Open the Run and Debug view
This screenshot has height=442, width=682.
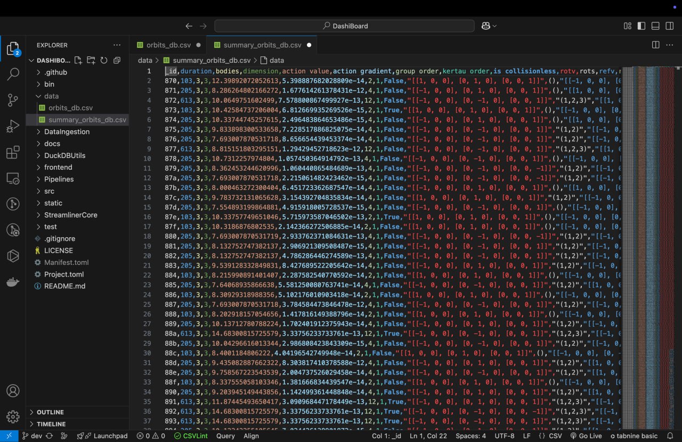pos(13,127)
